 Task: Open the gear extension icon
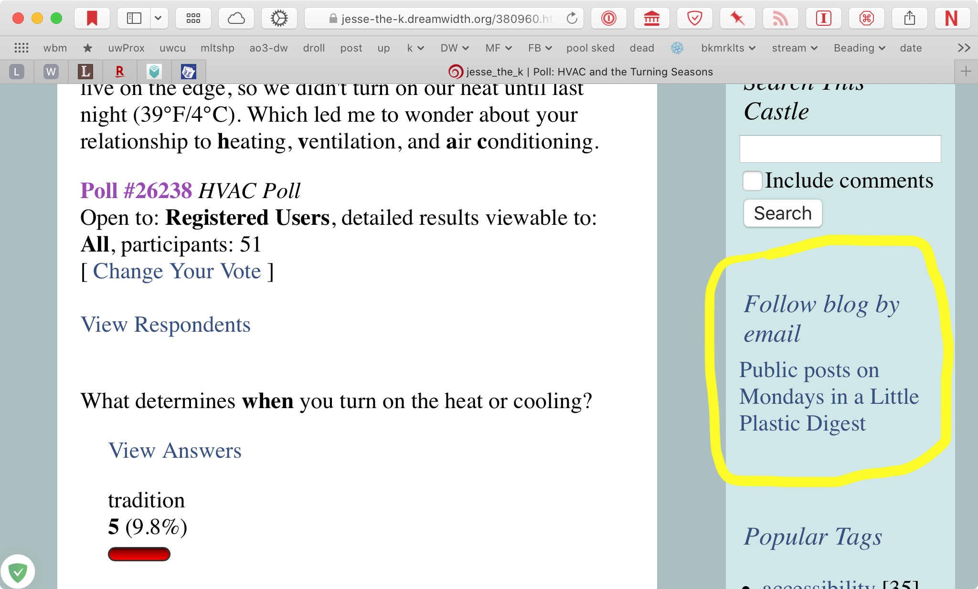279,19
